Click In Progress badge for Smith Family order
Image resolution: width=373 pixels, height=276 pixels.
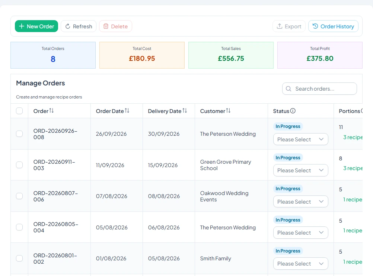288,251
